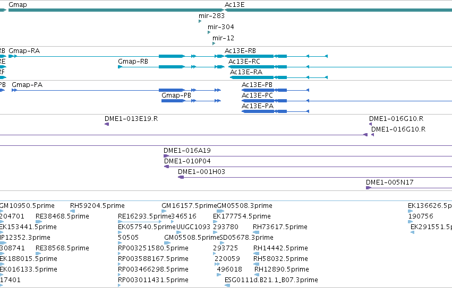The width and height of the screenshot is (452, 288).
Task: Select the Ac13E gene bar
Action: [338, 10]
